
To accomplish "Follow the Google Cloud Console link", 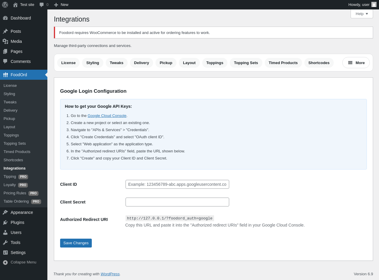I will click(107, 116).
